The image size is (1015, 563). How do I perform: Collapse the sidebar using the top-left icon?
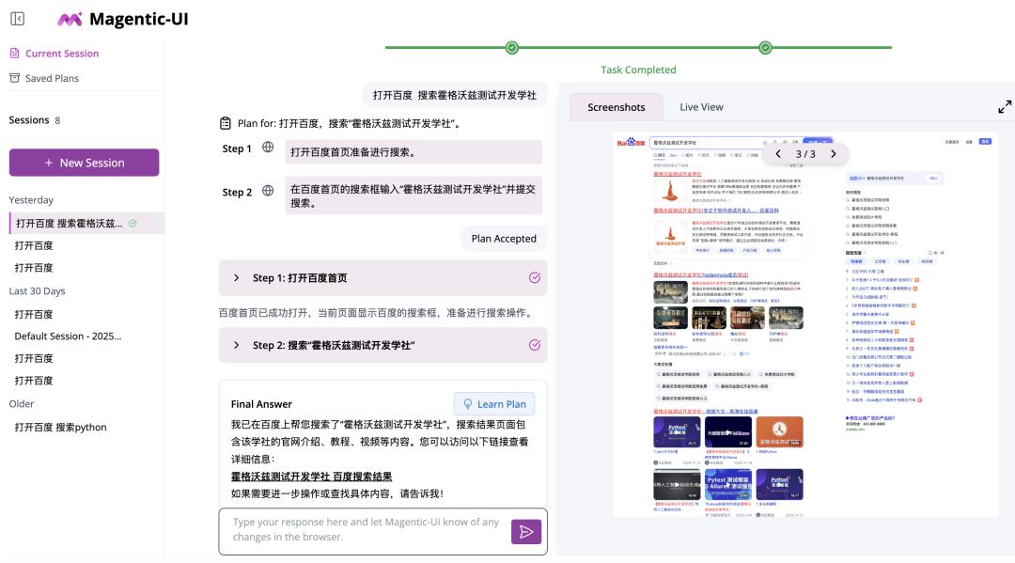pyautogui.click(x=17, y=17)
